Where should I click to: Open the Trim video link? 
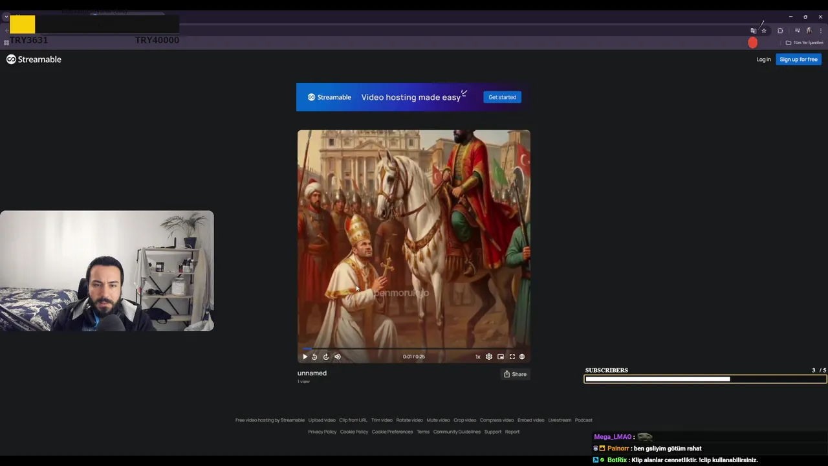(x=382, y=420)
